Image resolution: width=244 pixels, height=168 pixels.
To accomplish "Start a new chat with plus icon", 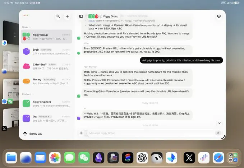I will (x=67, y=16).
